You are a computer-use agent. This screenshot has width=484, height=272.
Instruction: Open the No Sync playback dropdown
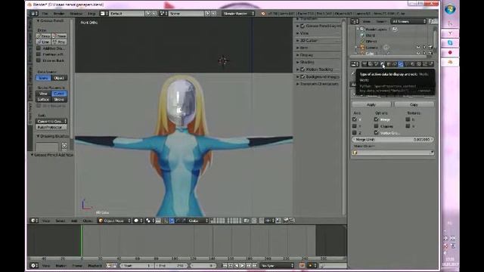click(x=278, y=265)
